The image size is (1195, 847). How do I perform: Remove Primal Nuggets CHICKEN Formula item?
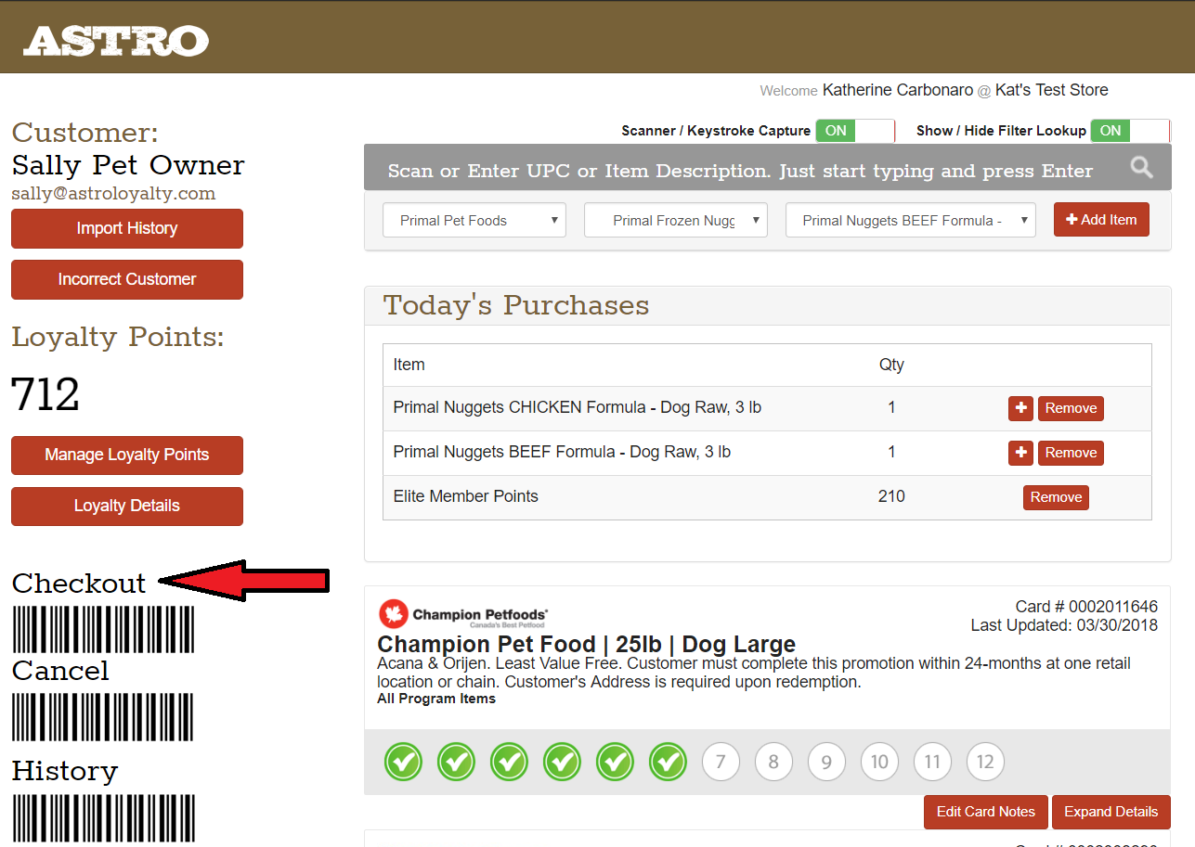tap(1071, 408)
